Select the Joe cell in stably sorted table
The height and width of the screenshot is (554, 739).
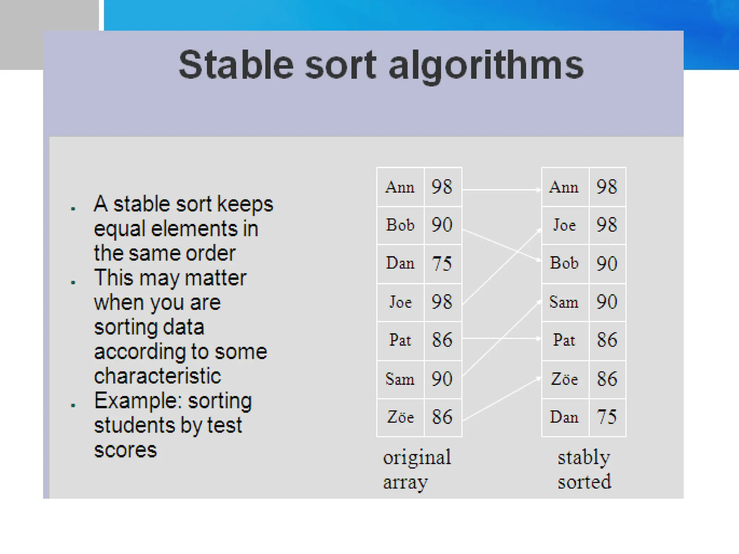tap(564, 225)
